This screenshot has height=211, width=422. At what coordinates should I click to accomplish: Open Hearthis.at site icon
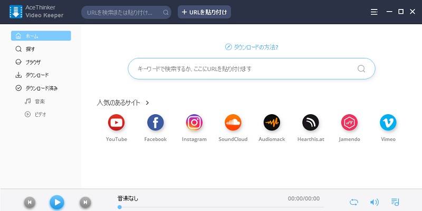pyautogui.click(x=311, y=123)
